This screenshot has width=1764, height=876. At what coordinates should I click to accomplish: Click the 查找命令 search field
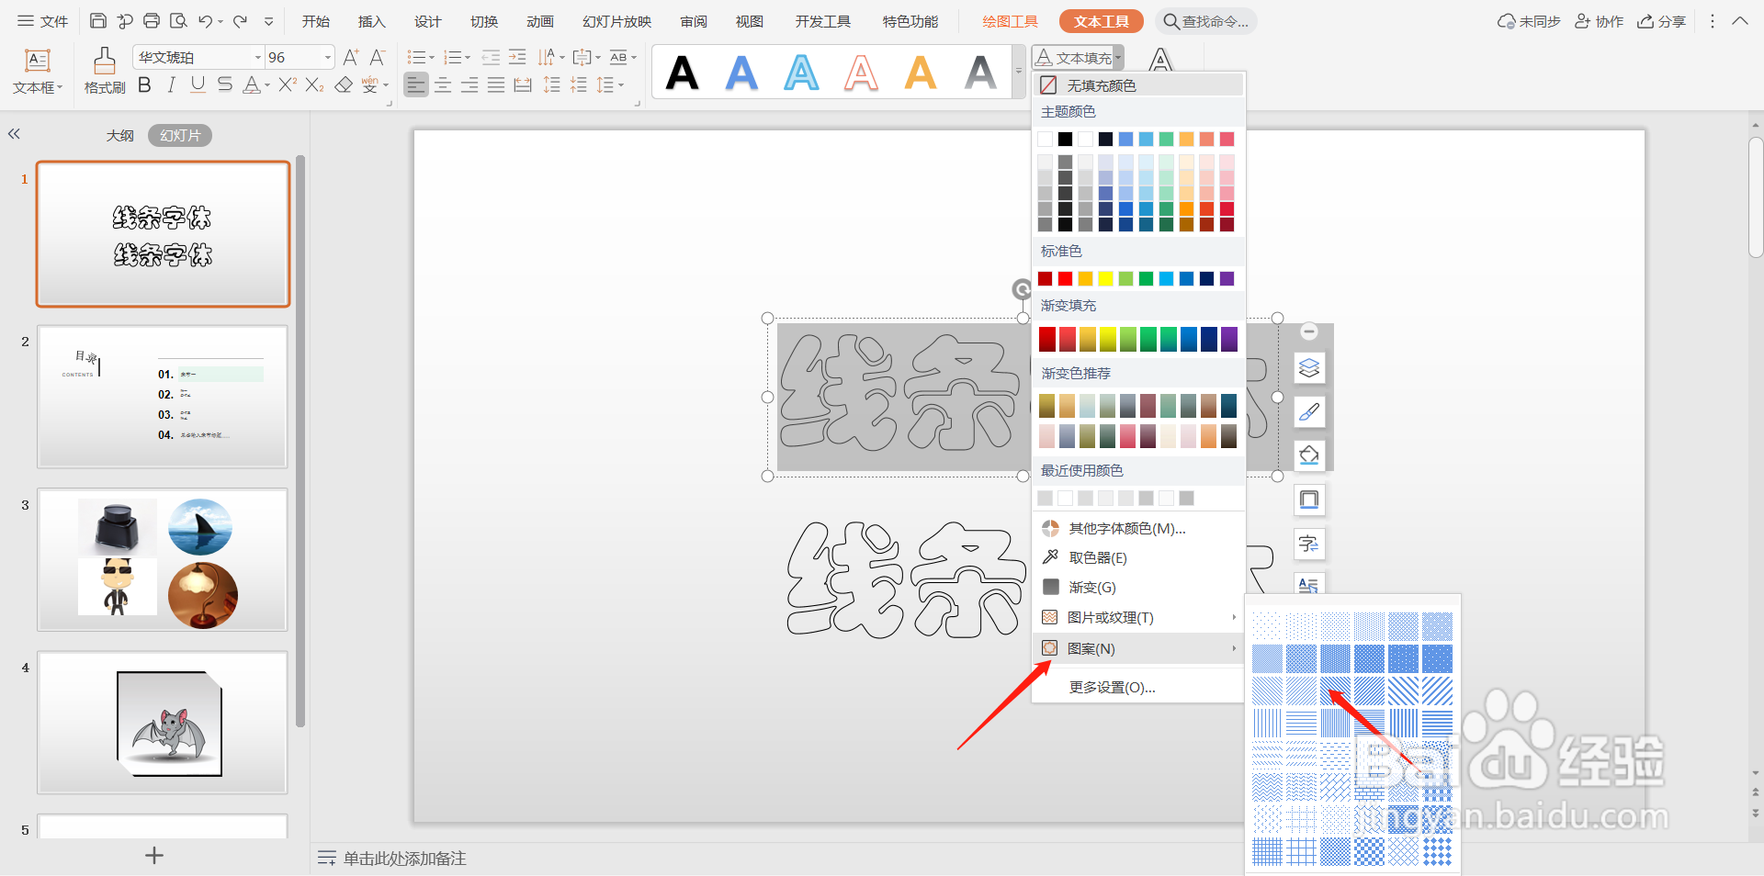point(1206,21)
